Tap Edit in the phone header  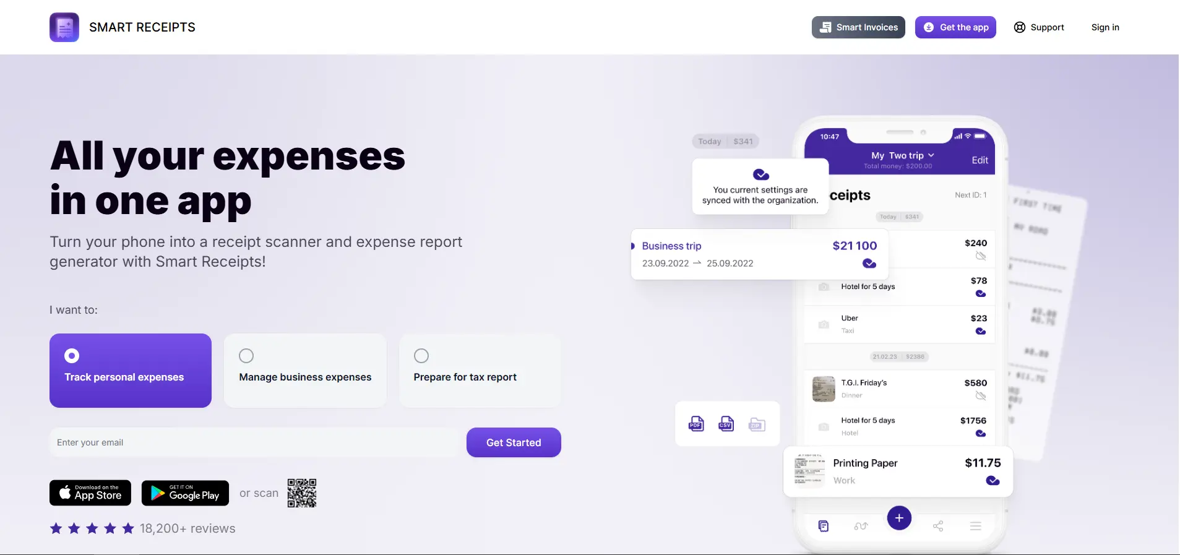[x=980, y=160]
